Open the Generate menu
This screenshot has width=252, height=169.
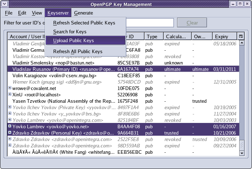(83, 13)
